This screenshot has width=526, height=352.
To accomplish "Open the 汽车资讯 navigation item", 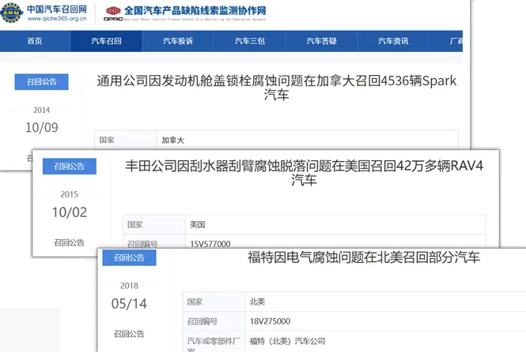I will 392,41.
